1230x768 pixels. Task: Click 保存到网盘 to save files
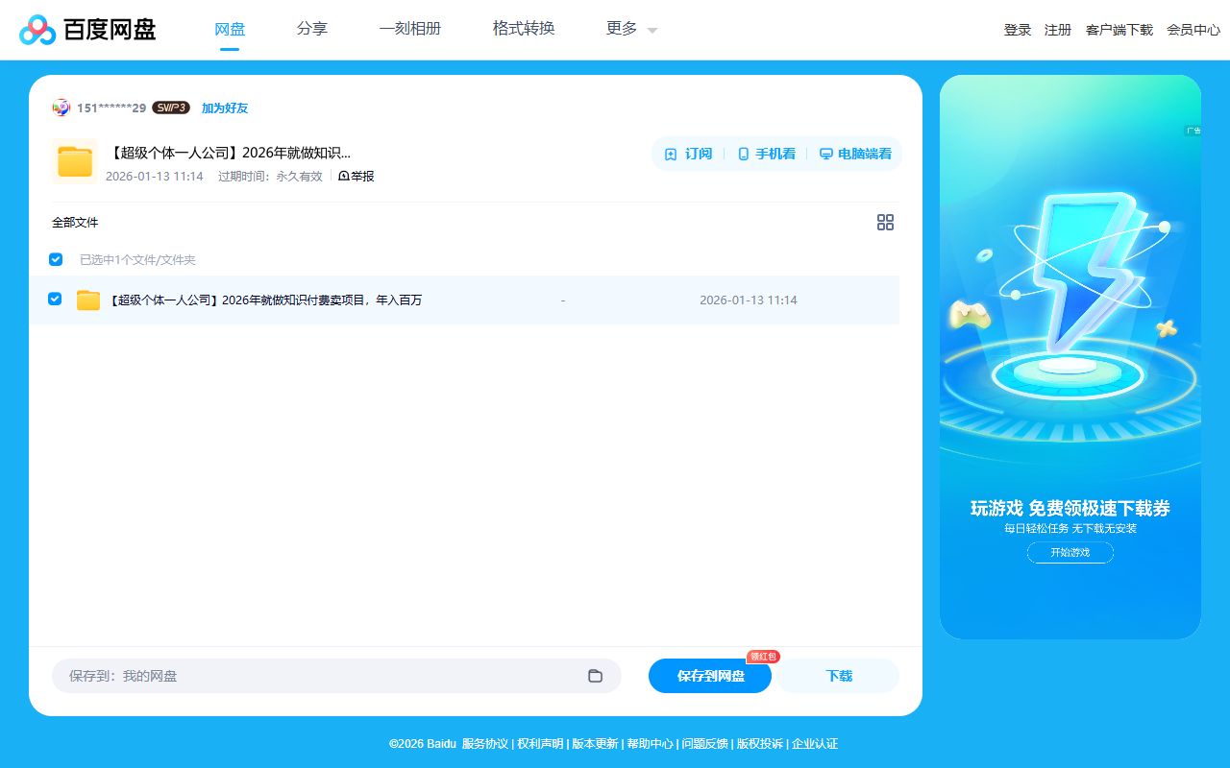click(x=710, y=676)
